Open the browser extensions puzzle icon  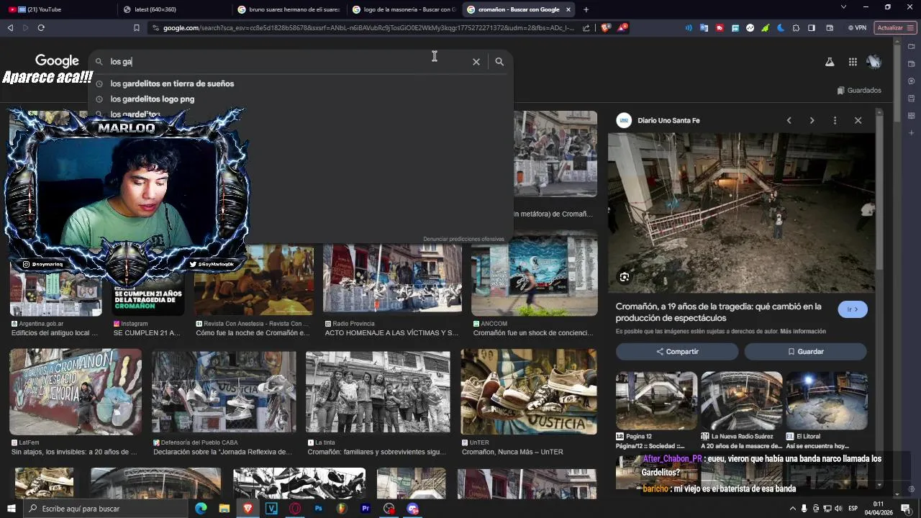coord(796,28)
